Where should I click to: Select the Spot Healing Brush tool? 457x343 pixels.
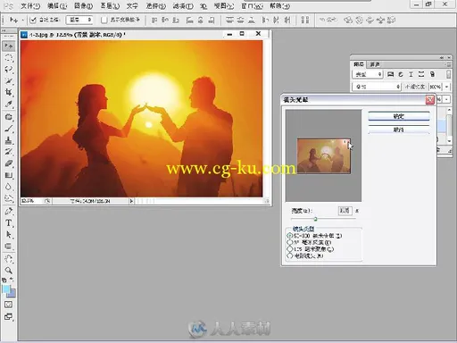(8, 117)
